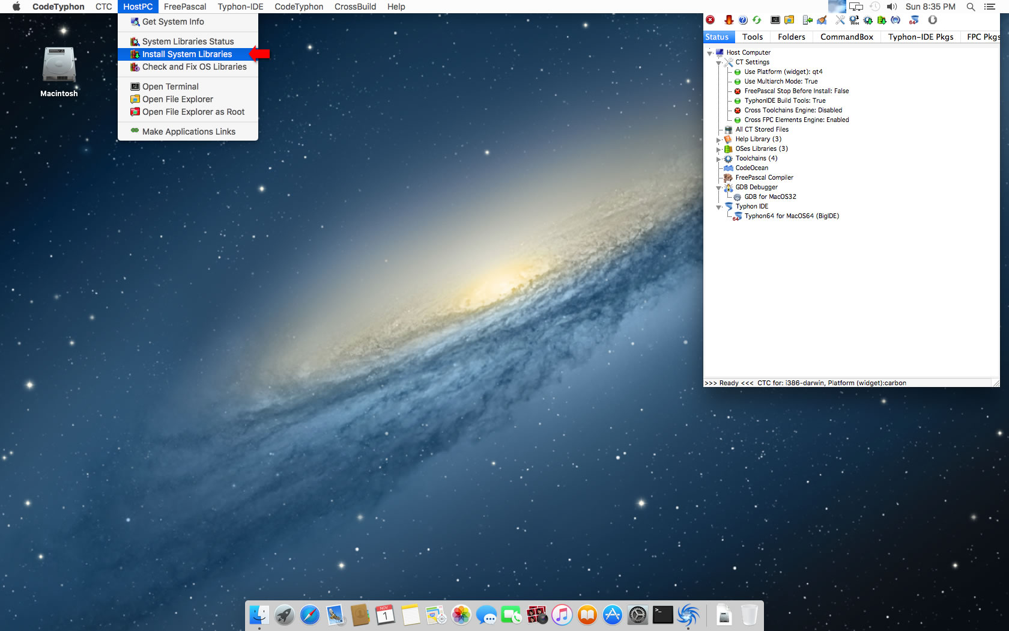This screenshot has width=1009, height=631.
Task: Click the green refresh arrows icon
Action: click(x=757, y=20)
